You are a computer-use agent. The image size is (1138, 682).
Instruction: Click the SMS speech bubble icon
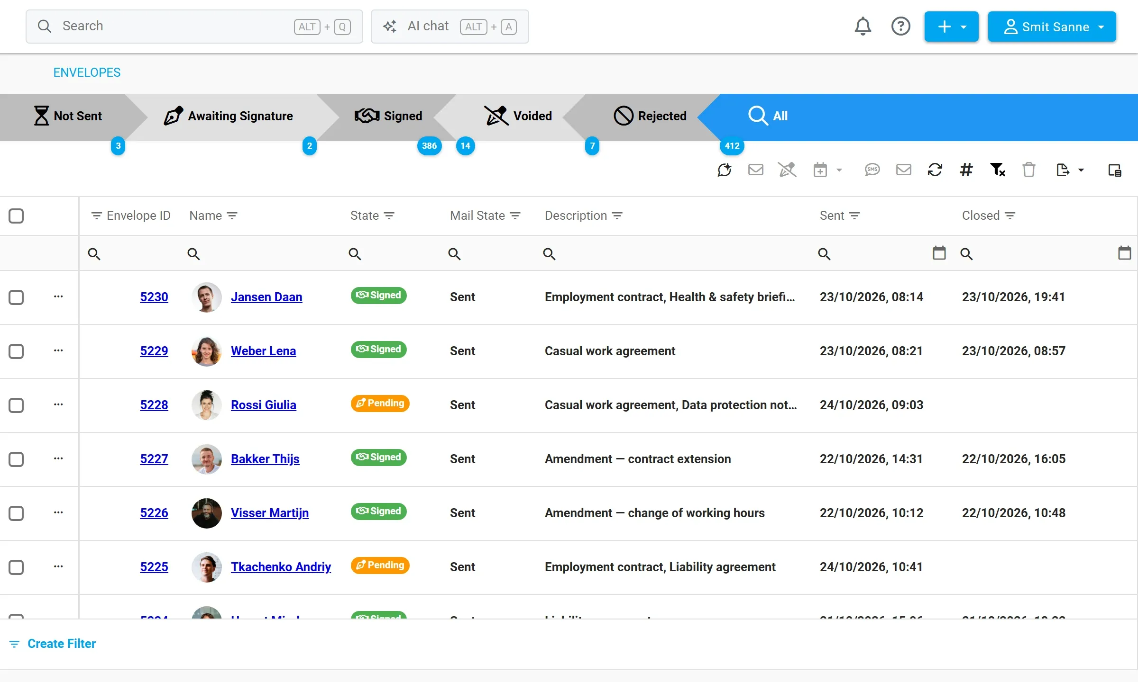tap(872, 170)
